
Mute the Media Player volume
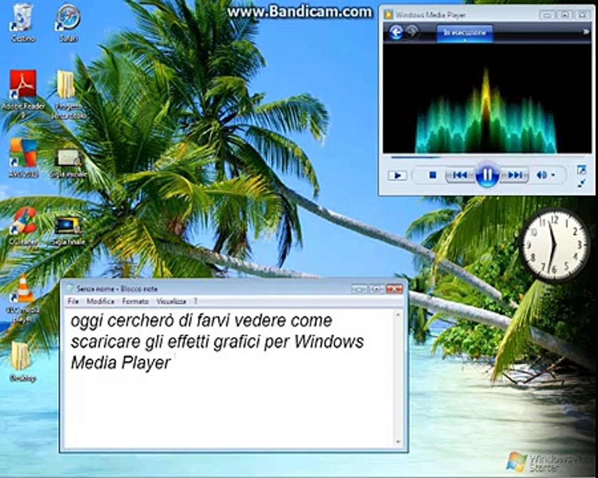coord(541,175)
